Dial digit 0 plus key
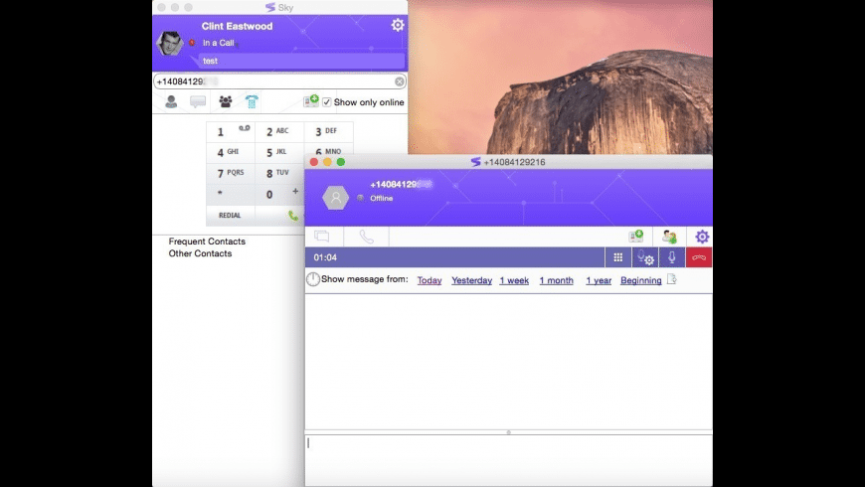865x487 pixels. pos(279,194)
